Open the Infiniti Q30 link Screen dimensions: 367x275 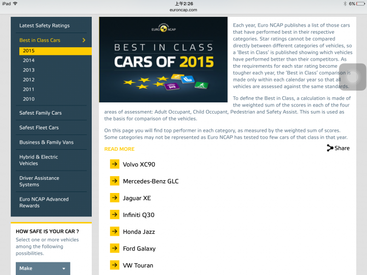point(139,215)
